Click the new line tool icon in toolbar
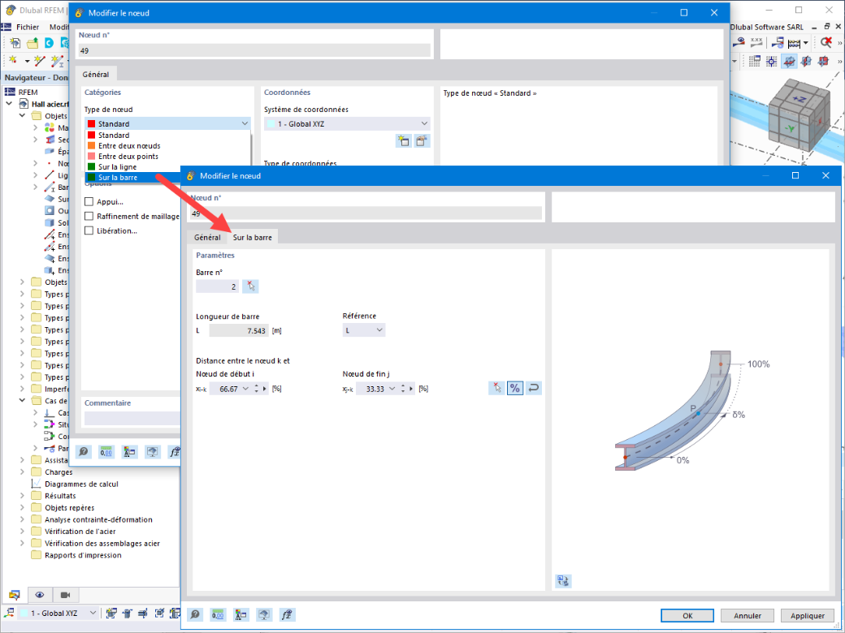The width and height of the screenshot is (845, 633). pyautogui.click(x=39, y=60)
